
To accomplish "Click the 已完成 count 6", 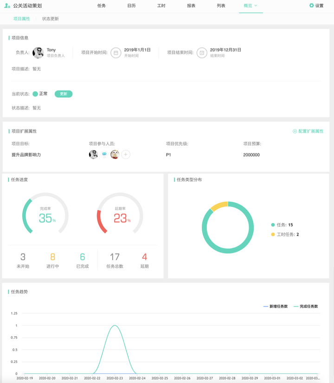I will pos(82,257).
